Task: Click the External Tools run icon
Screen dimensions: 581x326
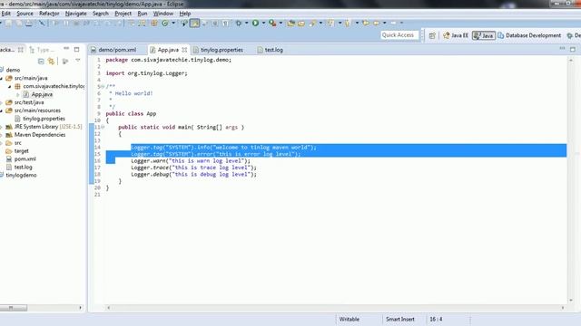Action: pyautogui.click(x=272, y=23)
